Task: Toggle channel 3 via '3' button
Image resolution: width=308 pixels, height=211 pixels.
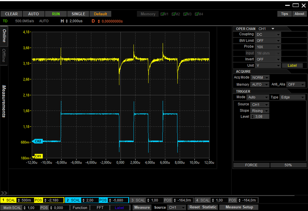Action: 132,200
